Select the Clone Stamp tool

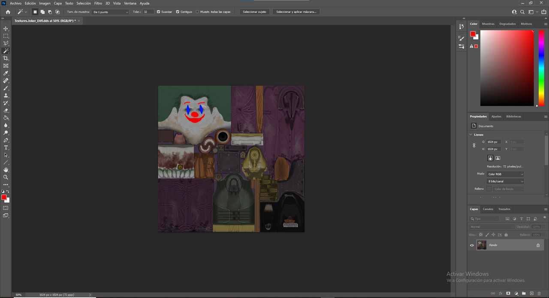pos(6,96)
